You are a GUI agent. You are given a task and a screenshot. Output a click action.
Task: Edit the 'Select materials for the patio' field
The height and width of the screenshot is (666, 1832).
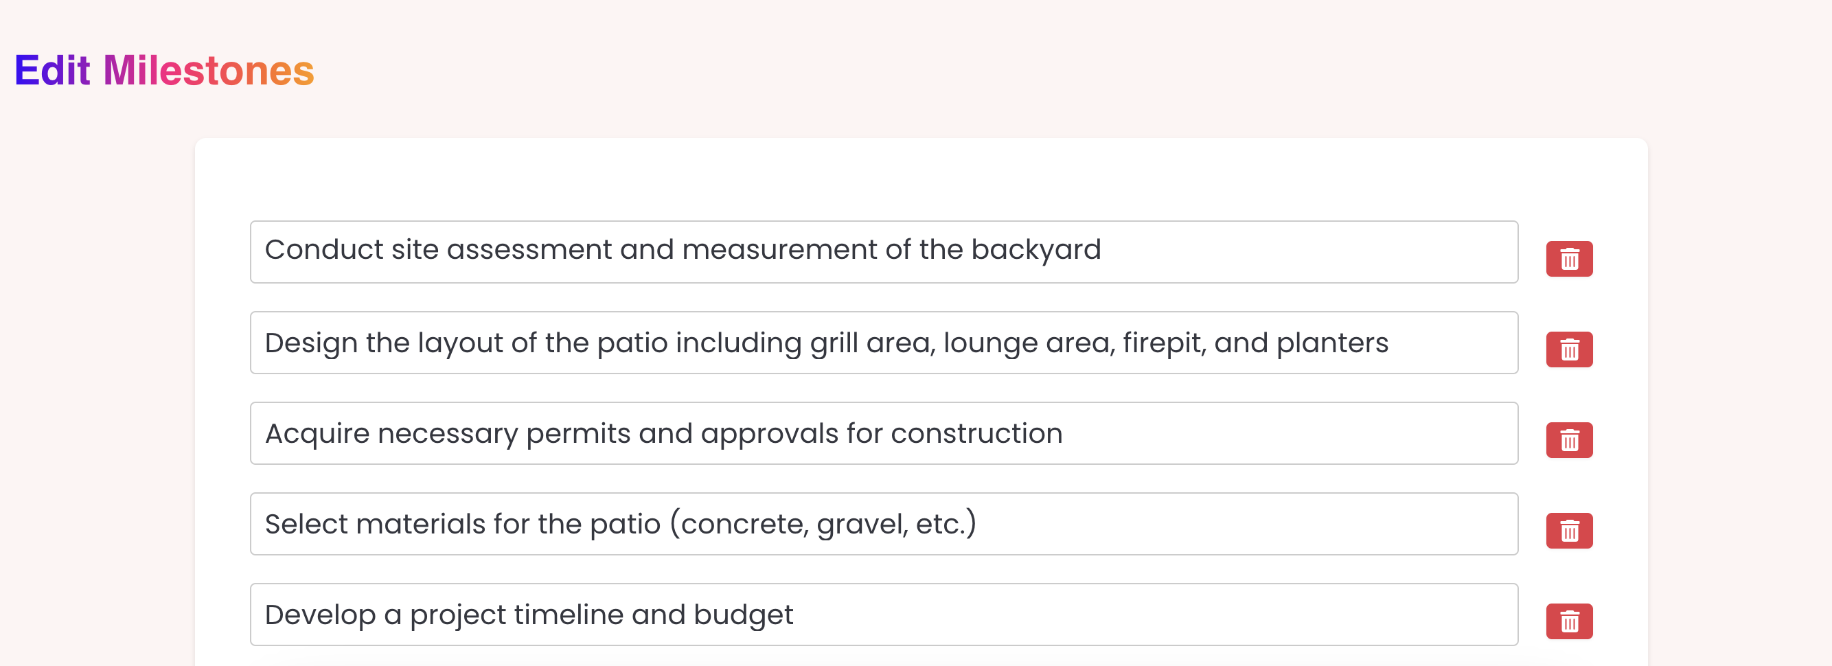pos(884,524)
